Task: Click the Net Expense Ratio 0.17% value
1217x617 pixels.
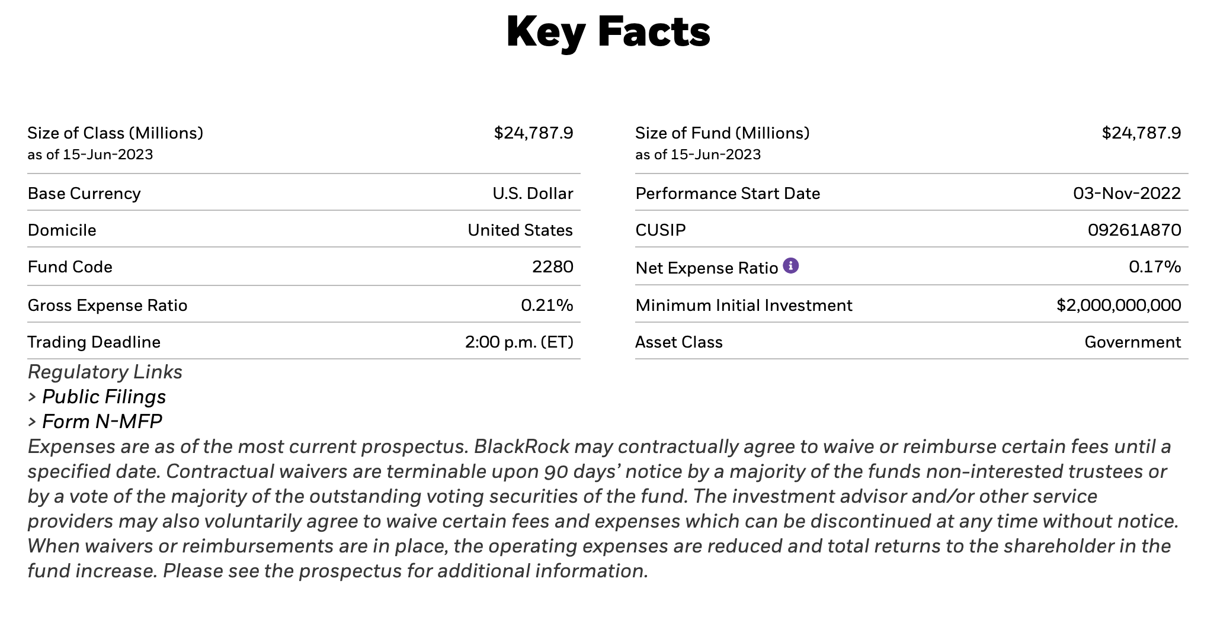Action: 1154,266
